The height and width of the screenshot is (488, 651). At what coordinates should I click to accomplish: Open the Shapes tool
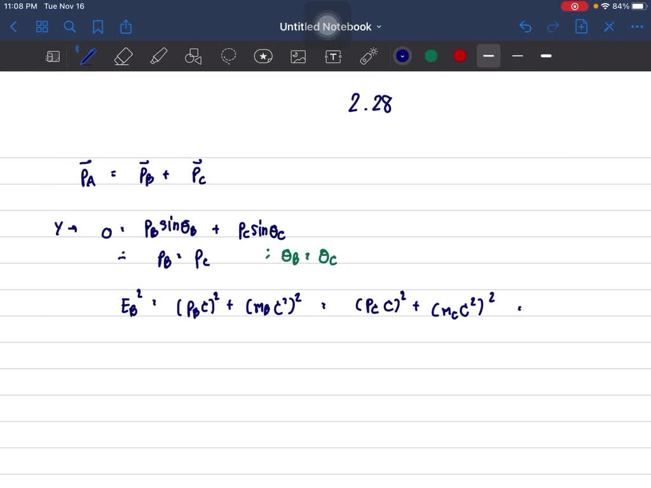click(x=193, y=56)
